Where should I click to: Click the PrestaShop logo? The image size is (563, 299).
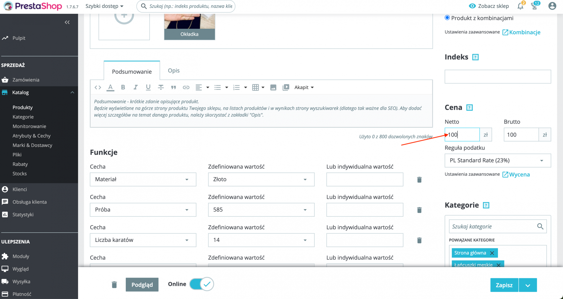click(33, 6)
